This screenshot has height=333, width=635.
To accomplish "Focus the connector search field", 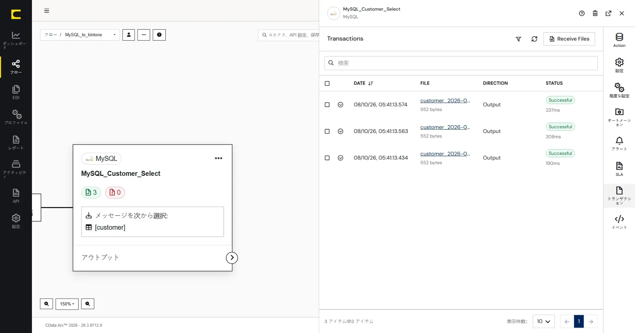I will coord(289,35).
